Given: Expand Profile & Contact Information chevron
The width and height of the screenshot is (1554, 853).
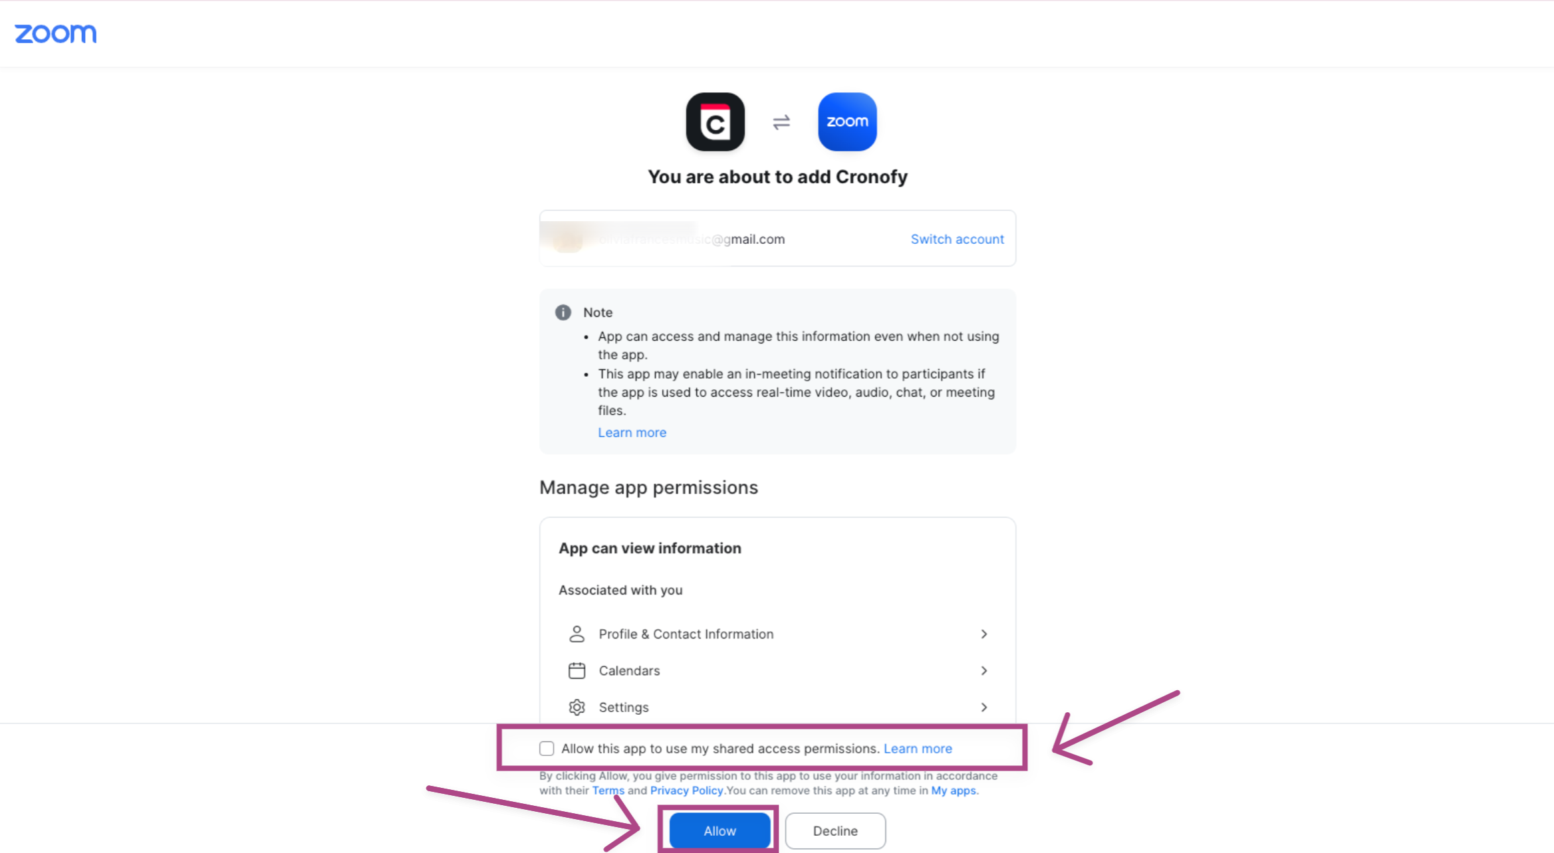Looking at the screenshot, I should [x=984, y=634].
